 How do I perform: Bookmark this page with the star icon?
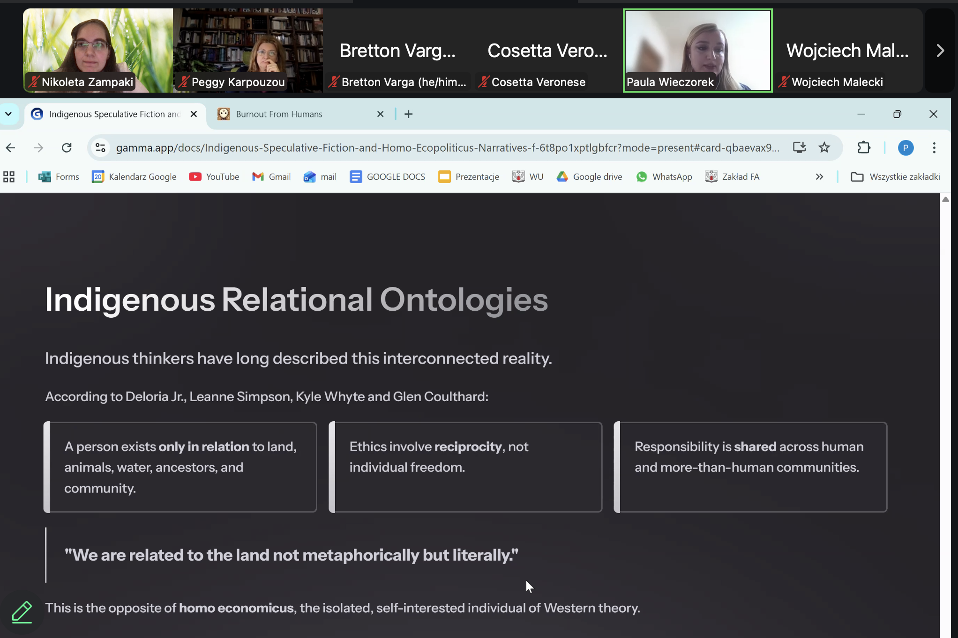coord(824,148)
